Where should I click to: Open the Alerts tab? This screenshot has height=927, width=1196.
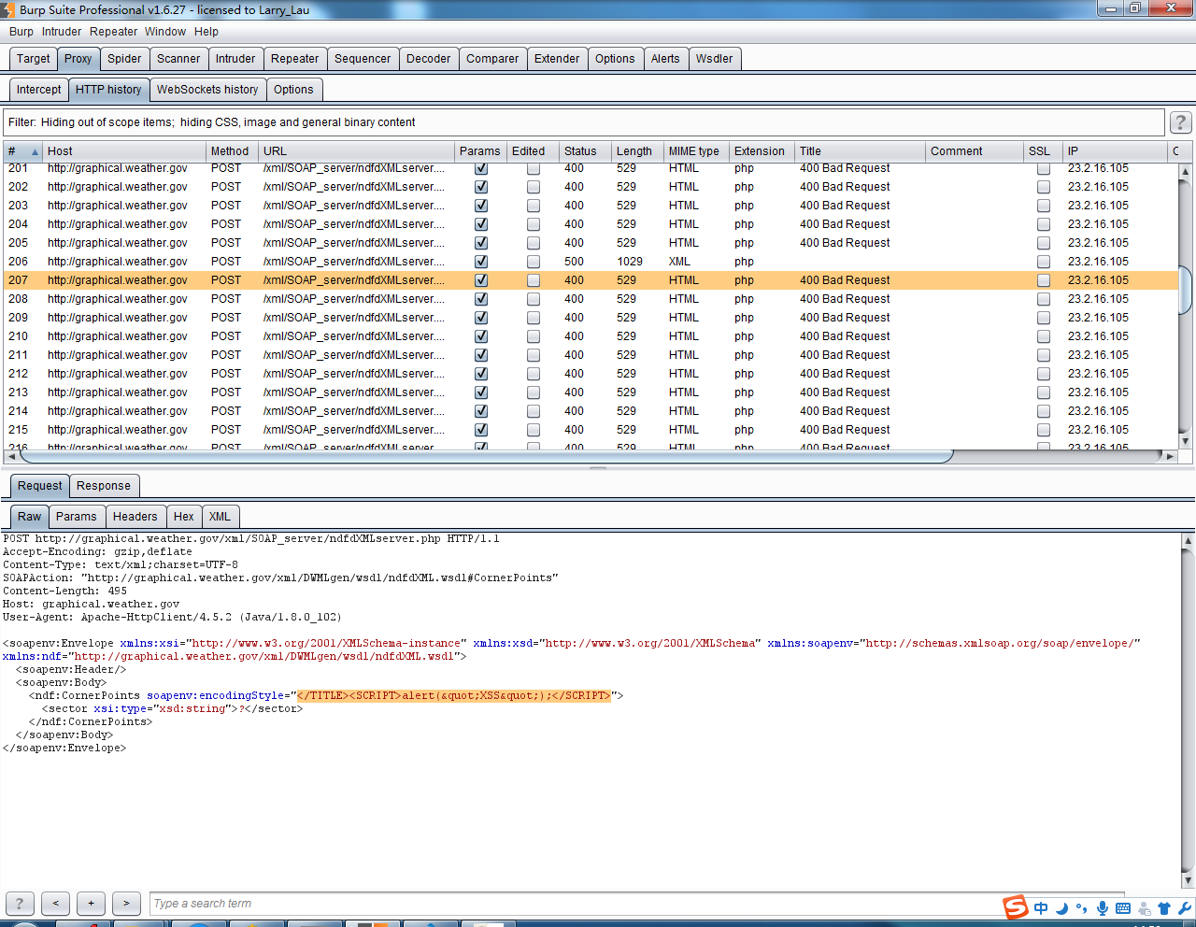click(x=665, y=59)
